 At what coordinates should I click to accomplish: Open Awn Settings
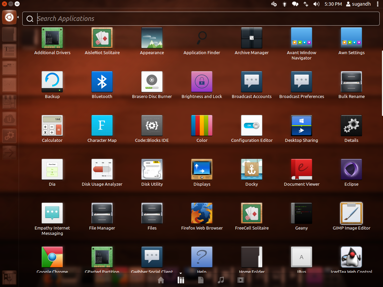coord(351,38)
